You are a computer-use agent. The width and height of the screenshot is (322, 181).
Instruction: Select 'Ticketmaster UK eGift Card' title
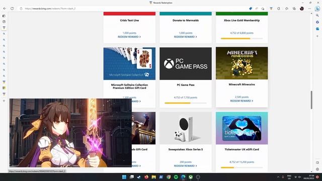click(242, 149)
